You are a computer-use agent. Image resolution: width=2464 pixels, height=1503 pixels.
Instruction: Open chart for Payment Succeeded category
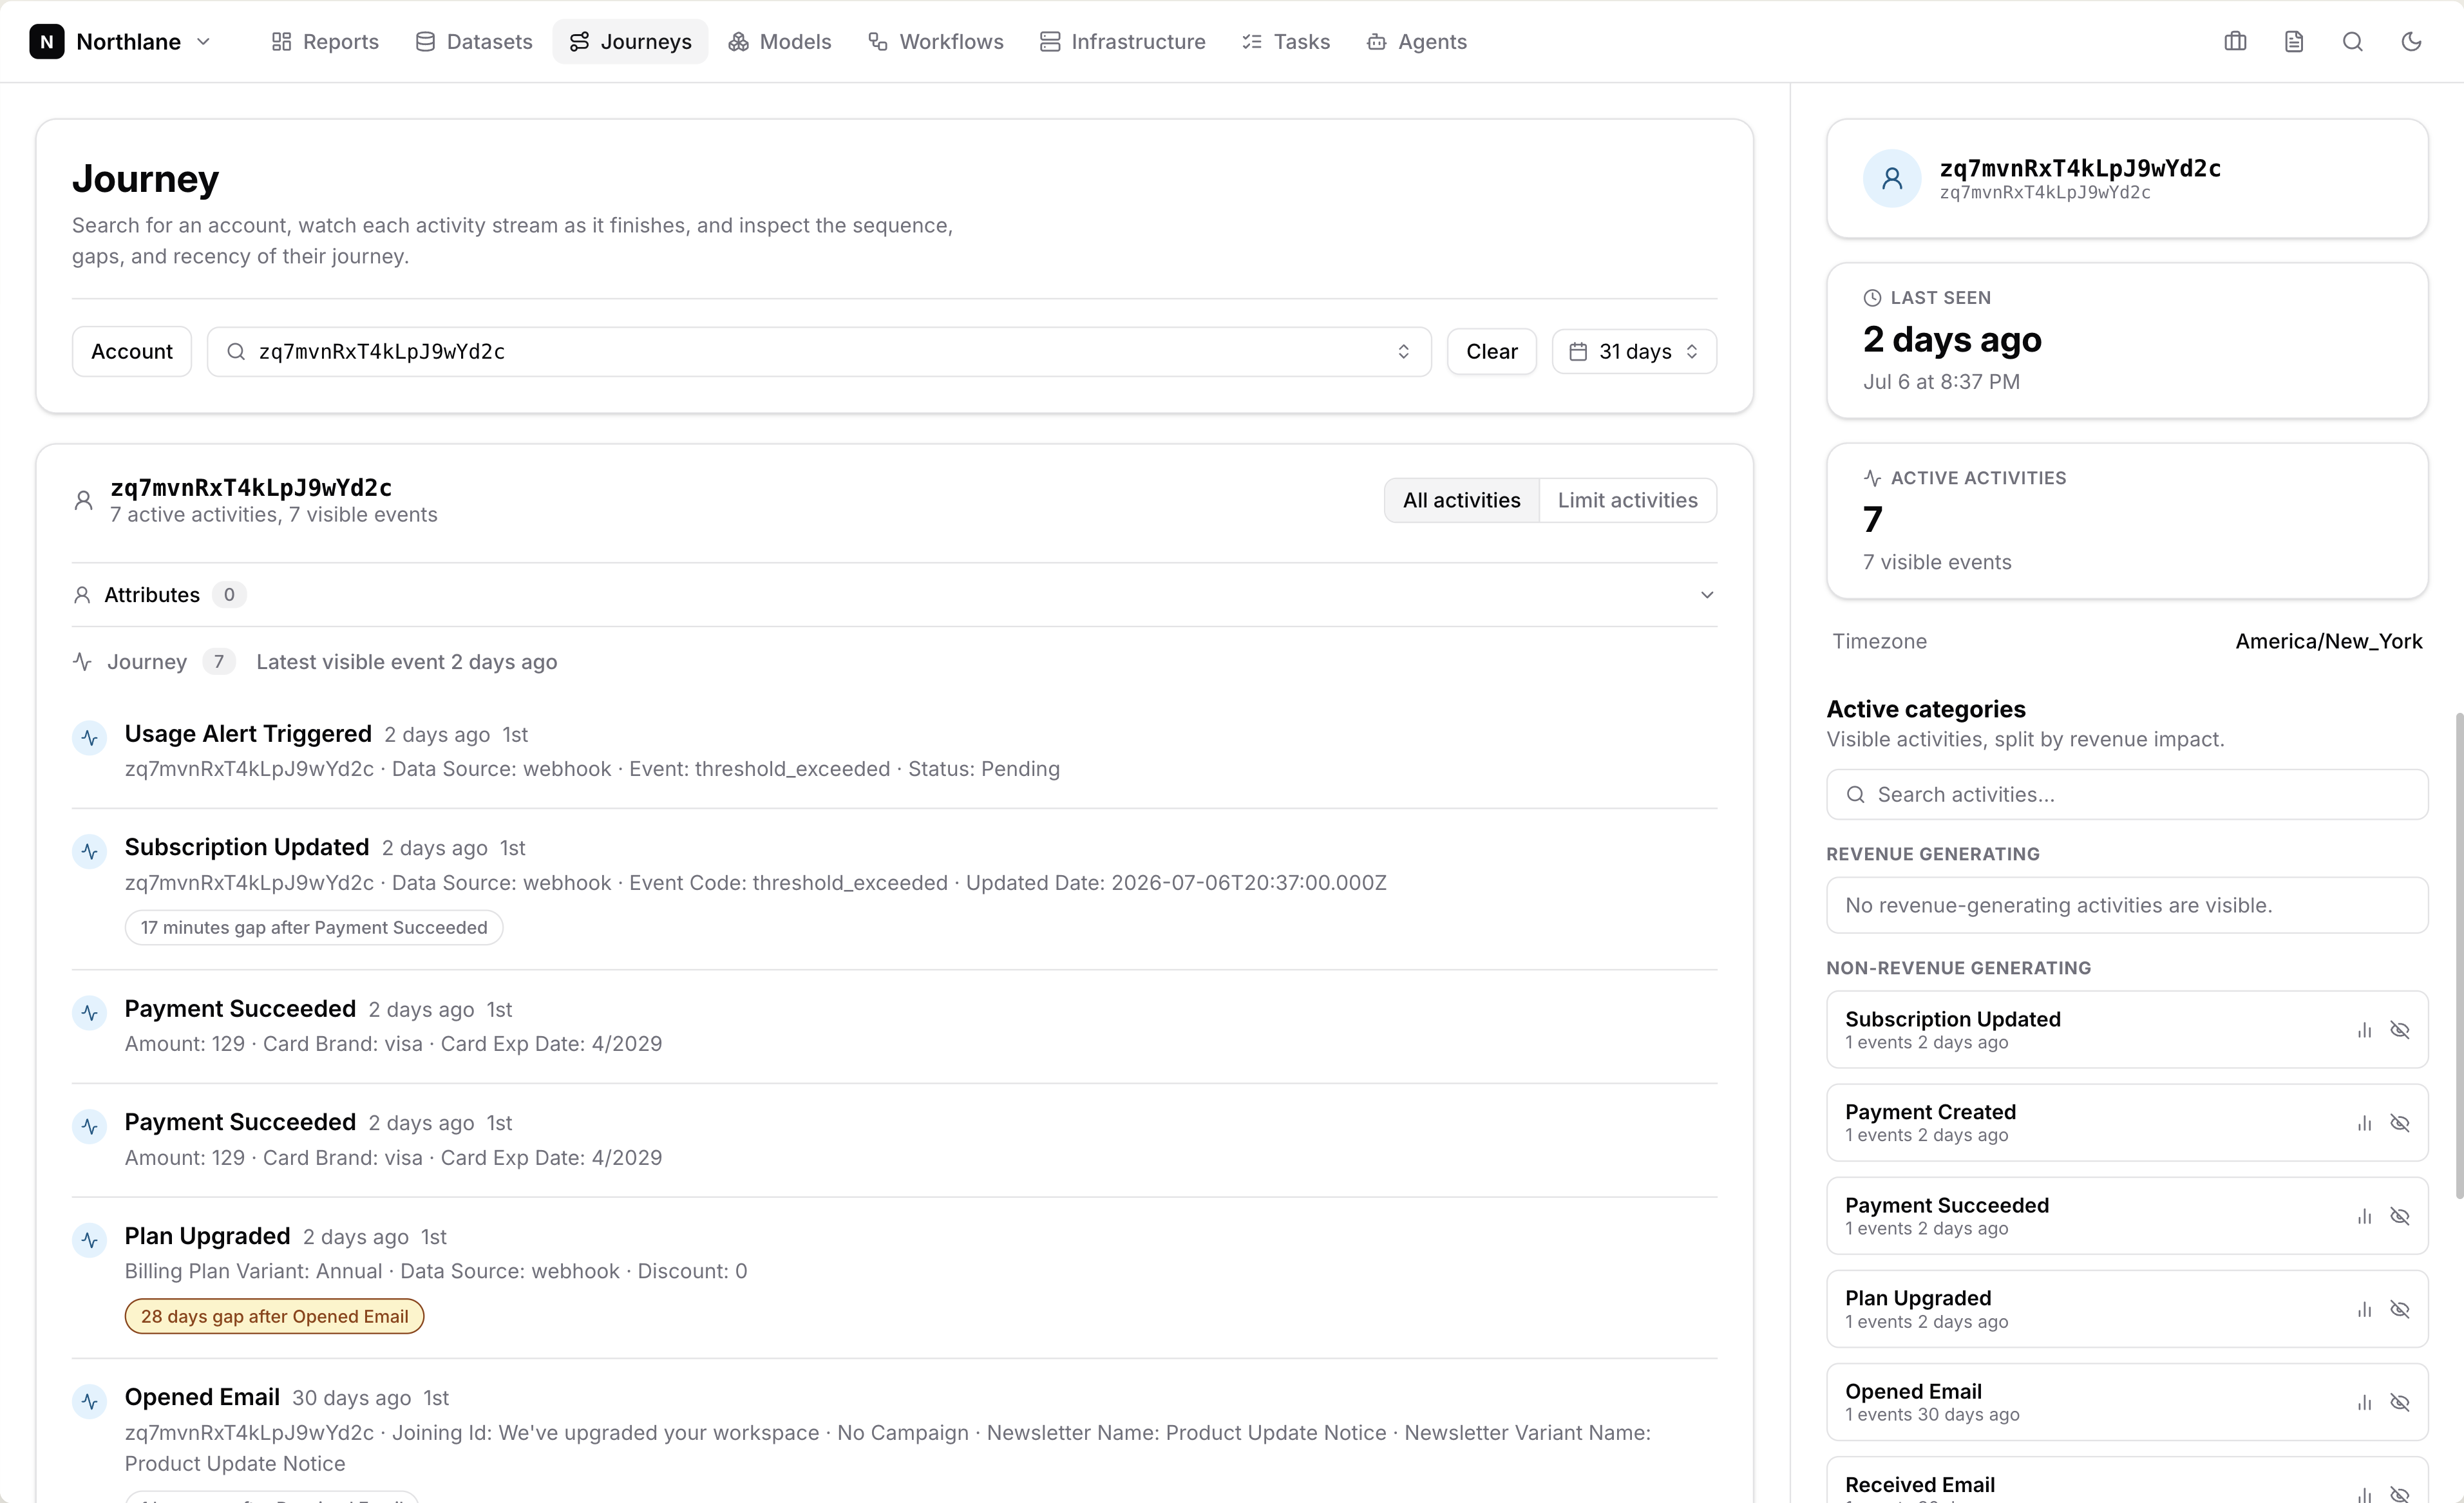[2364, 1216]
